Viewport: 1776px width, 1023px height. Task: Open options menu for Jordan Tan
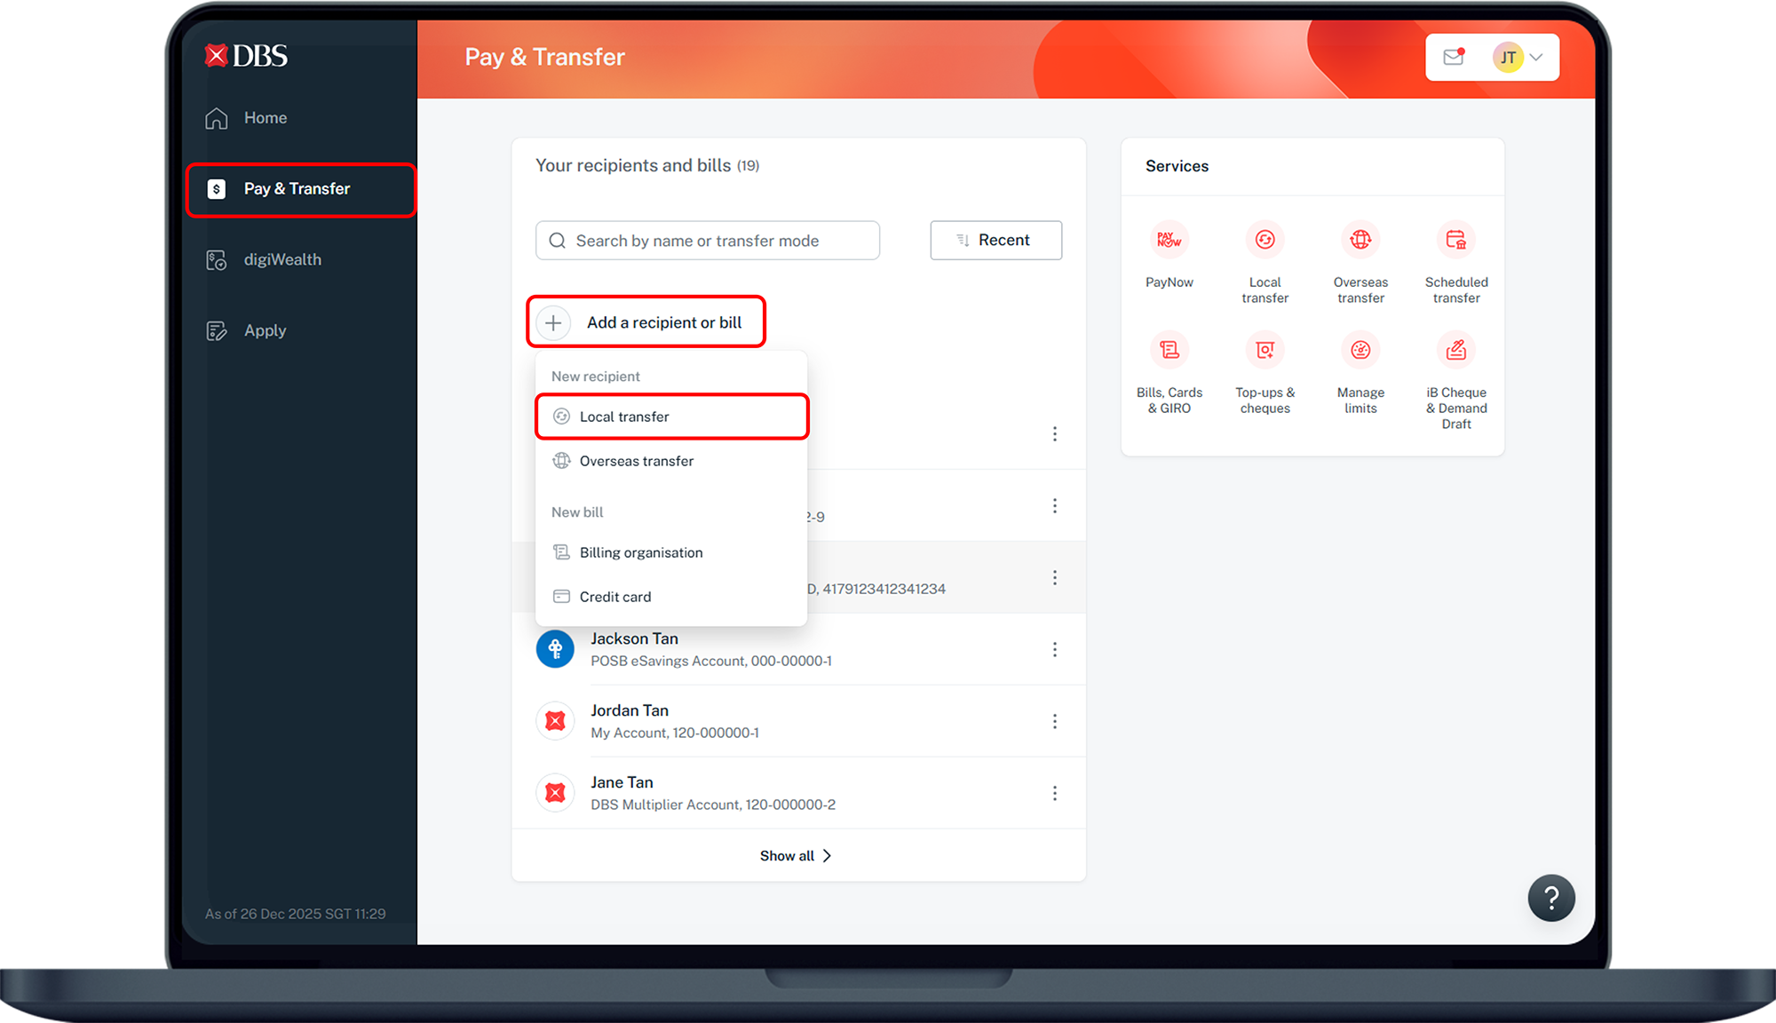pos(1055,722)
